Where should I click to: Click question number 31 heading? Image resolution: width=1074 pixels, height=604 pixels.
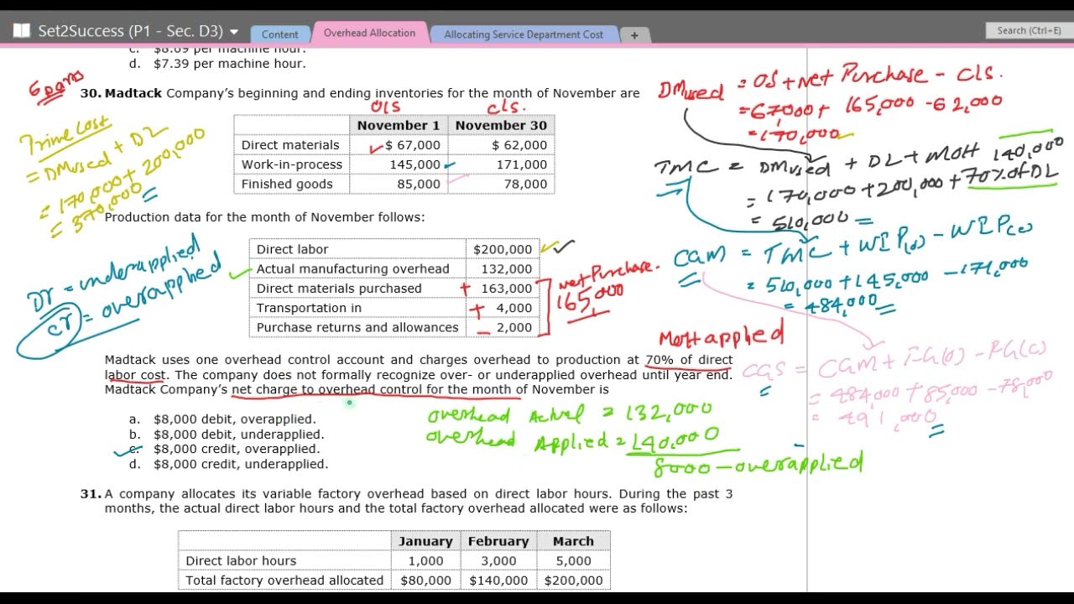91,494
